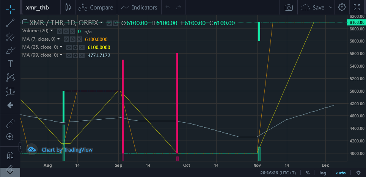Open the XMR / THB title dropdown
366x177 pixels.
click(101, 23)
